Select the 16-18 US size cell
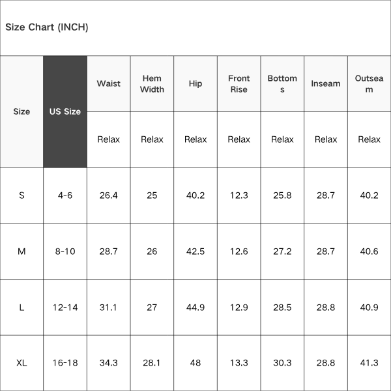This screenshot has height=391, width=391. (65, 363)
